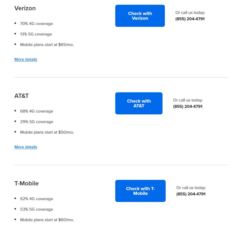Click the 13% 5G coverage text
This screenshot has height=228, width=246.
tap(36, 34)
